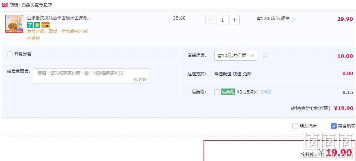This screenshot has height=161, width=356.
Task: Click the 运费险 help question mark icon
Action: pos(269,92)
